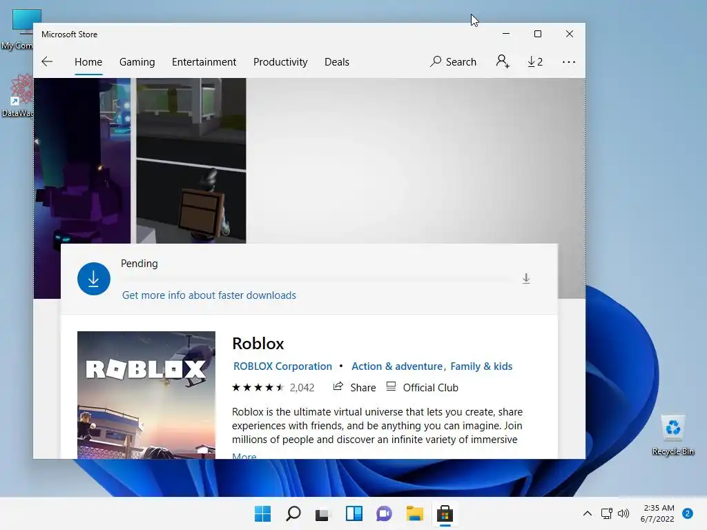707x530 pixels.
Task: Launch the Chat taskbar icon
Action: [x=384, y=513]
